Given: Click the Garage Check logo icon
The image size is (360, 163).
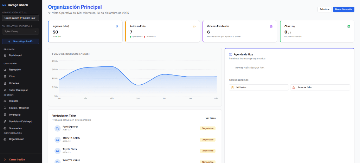Looking at the screenshot, I should click(x=4, y=5).
